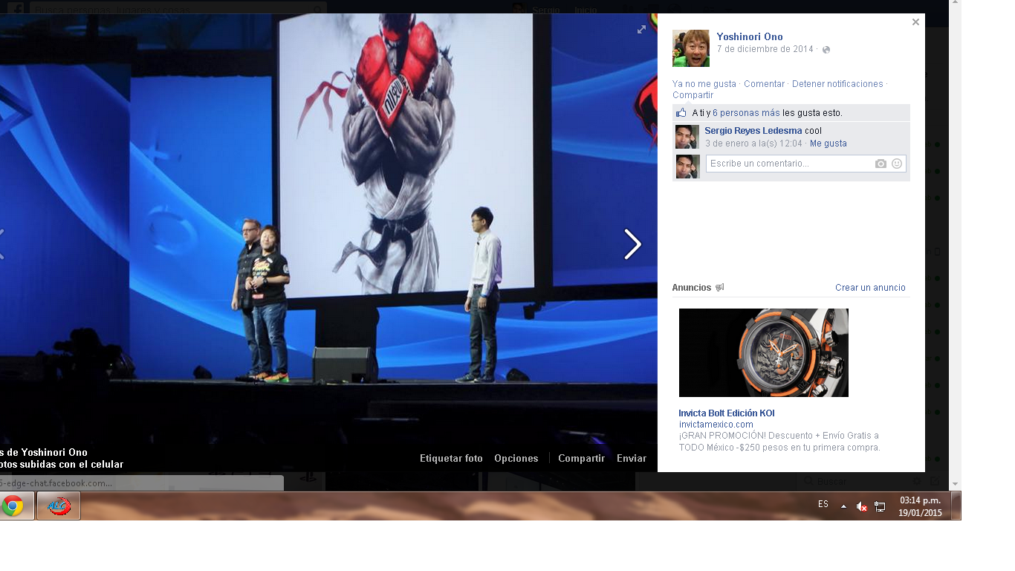Unlike the photo via Ya no me gusta
The width and height of the screenshot is (1015, 571).
coord(704,84)
